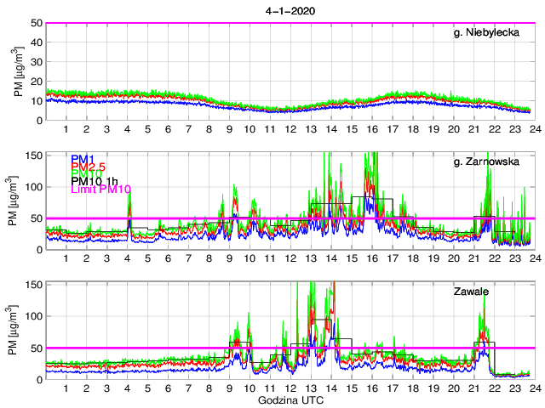Click the blue PM1 legend entry
This screenshot has width=545, height=408.
[x=83, y=159]
